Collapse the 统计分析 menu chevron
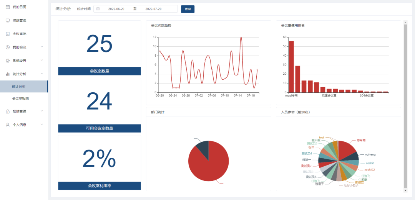The image size is (415, 200). (x=42, y=74)
